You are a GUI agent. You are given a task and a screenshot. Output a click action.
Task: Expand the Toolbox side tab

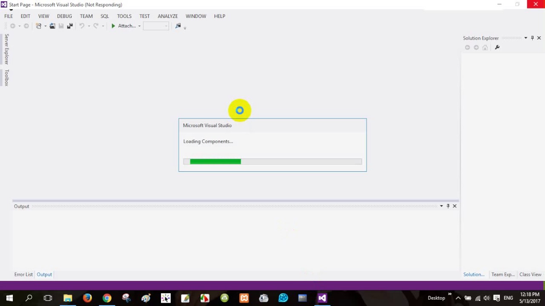(6, 78)
